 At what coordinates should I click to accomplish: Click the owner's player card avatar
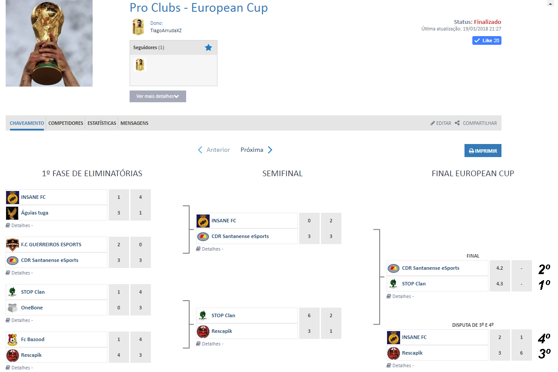pos(138,27)
